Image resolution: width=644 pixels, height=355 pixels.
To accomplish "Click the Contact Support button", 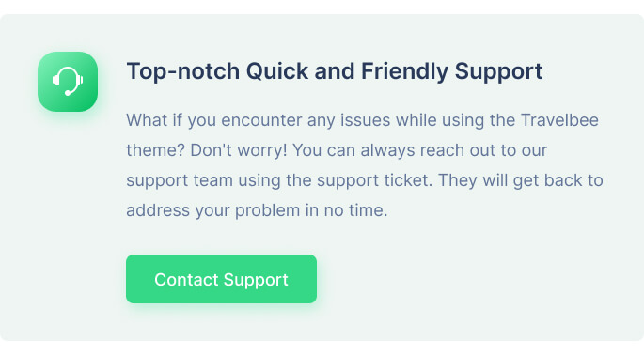I will (x=221, y=279).
